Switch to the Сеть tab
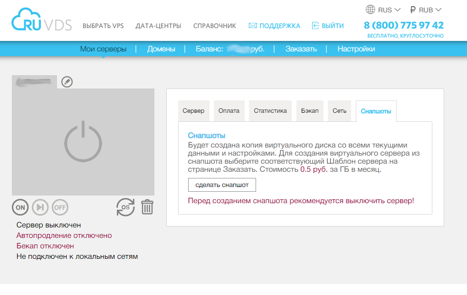 (x=340, y=111)
